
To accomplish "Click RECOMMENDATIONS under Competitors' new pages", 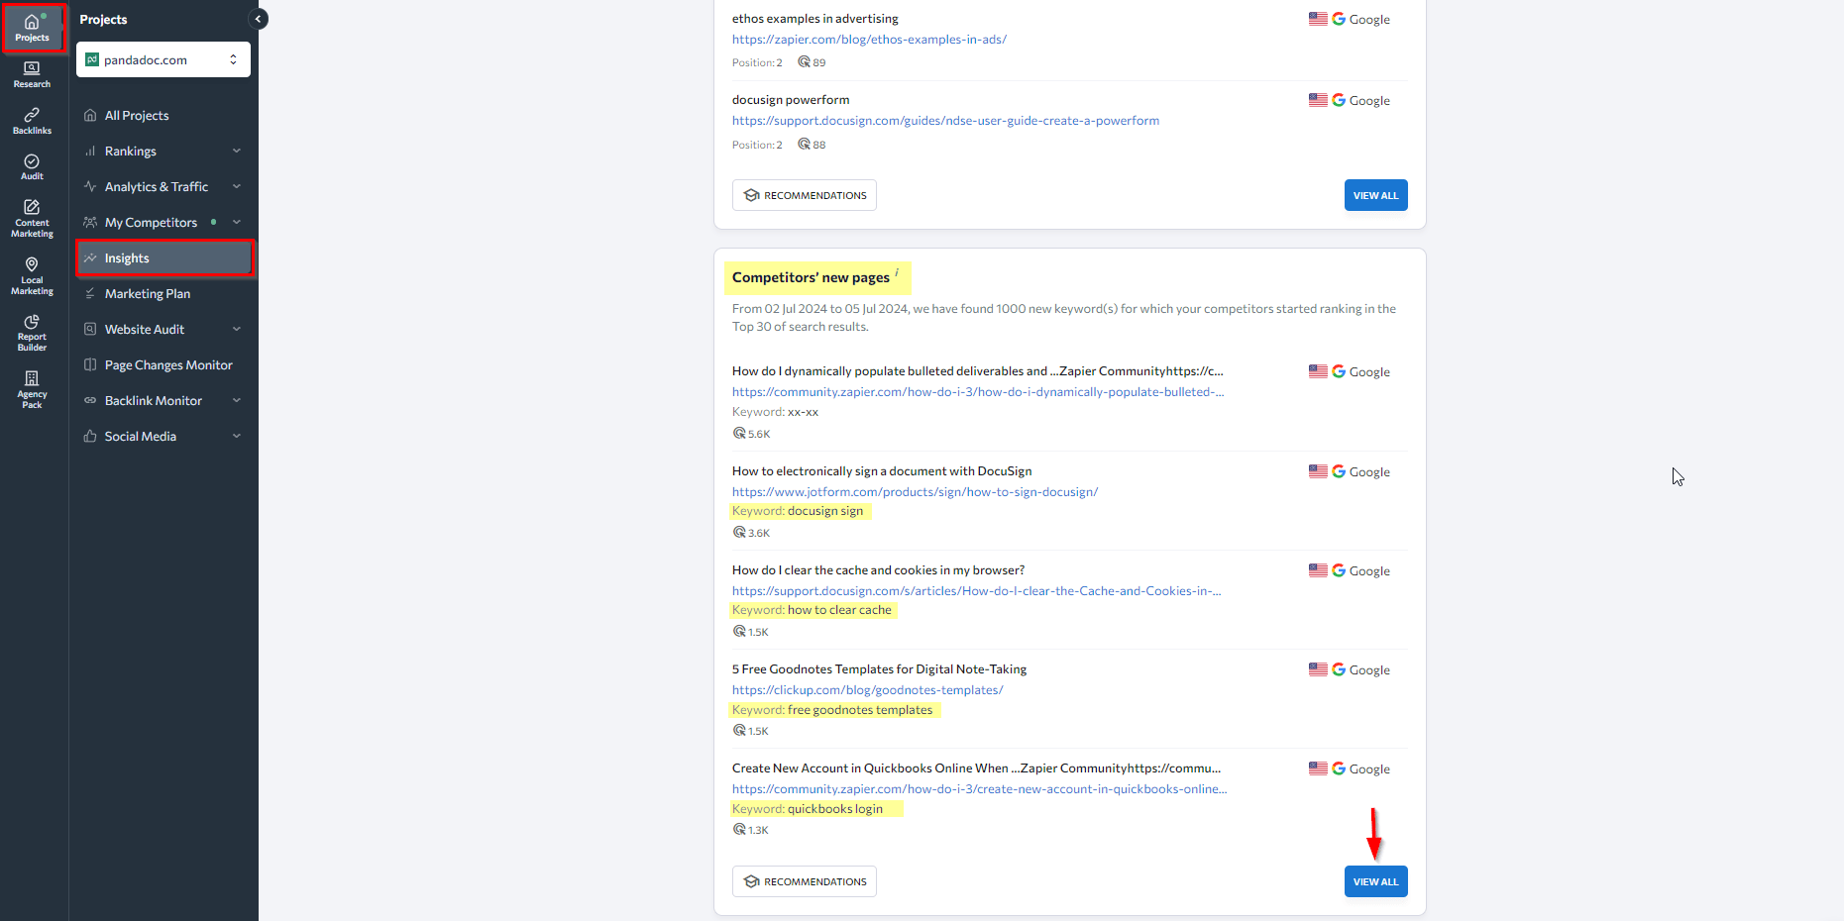I will click(805, 881).
